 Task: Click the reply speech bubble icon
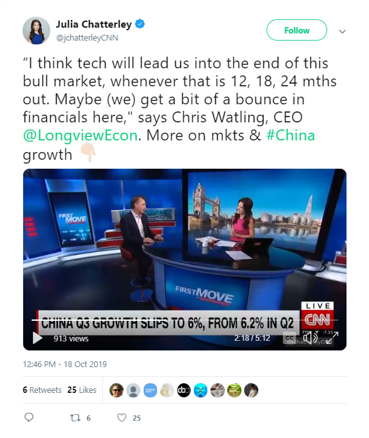(x=29, y=417)
